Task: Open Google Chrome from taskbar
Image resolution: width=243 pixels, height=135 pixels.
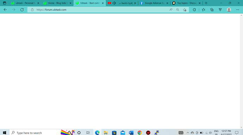Action: click(x=139, y=133)
